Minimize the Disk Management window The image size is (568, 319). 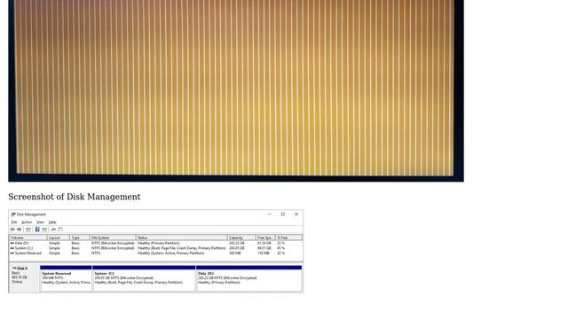[269, 214]
